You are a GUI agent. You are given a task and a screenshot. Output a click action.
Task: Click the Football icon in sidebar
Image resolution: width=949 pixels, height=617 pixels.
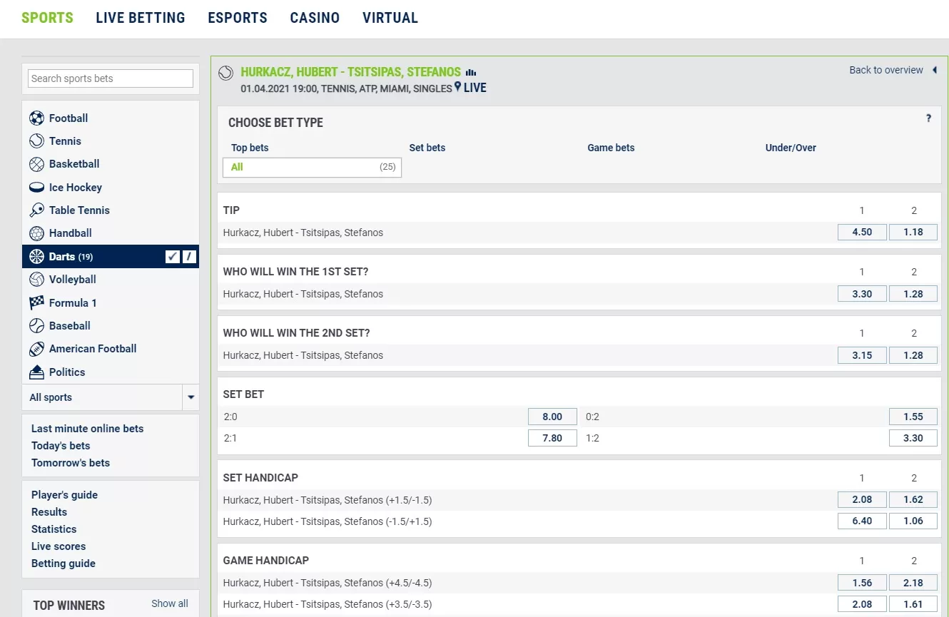36,118
